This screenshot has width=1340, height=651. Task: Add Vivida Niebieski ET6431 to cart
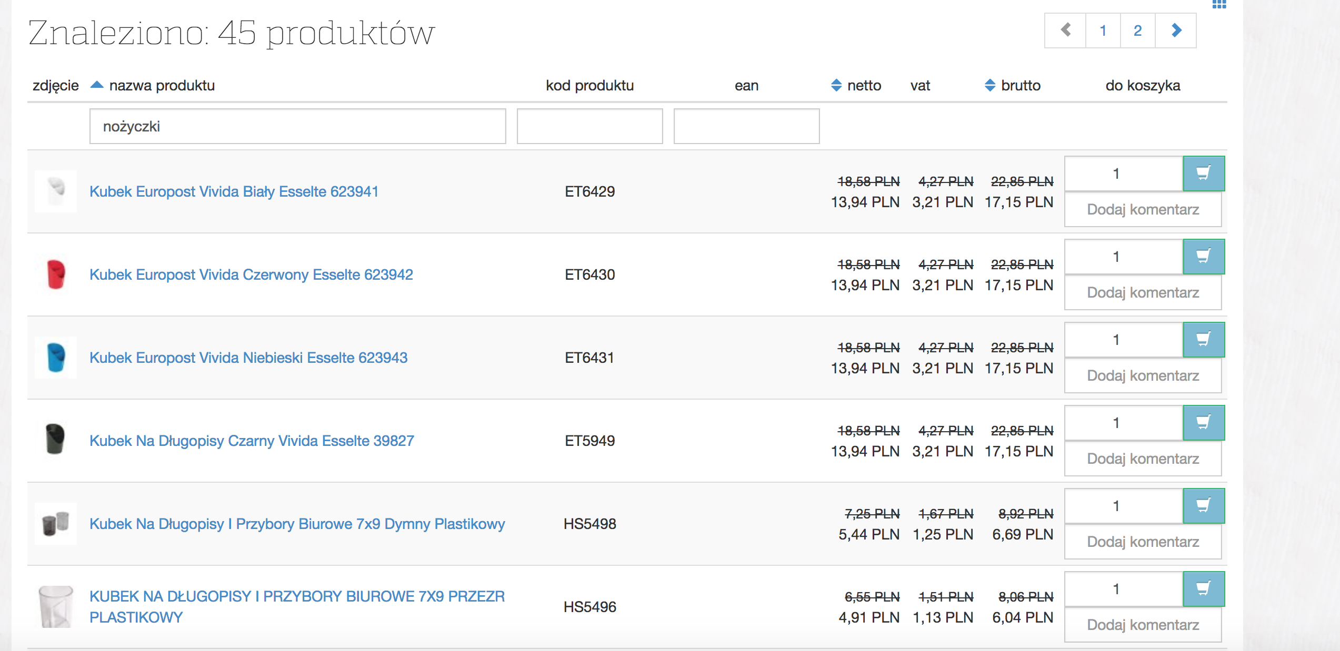tap(1203, 340)
